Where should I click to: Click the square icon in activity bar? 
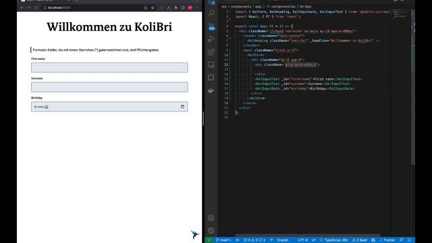(x=211, y=78)
